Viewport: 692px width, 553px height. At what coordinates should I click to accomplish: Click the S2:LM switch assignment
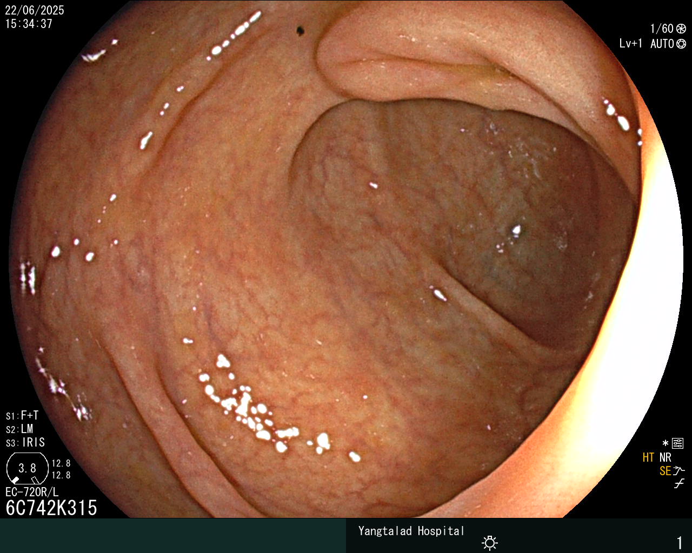tap(19, 429)
